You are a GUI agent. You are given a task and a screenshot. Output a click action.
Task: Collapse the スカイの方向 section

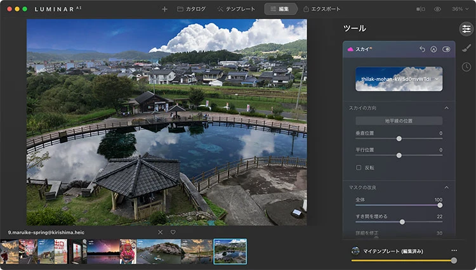click(x=446, y=108)
